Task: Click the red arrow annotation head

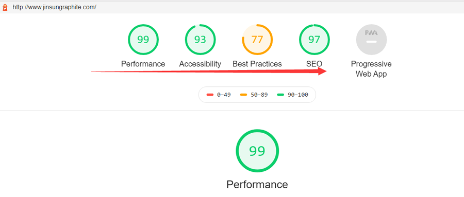Action: point(322,71)
